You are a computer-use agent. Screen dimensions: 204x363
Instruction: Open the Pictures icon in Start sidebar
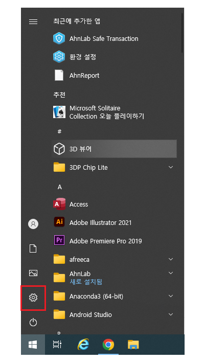point(33,273)
